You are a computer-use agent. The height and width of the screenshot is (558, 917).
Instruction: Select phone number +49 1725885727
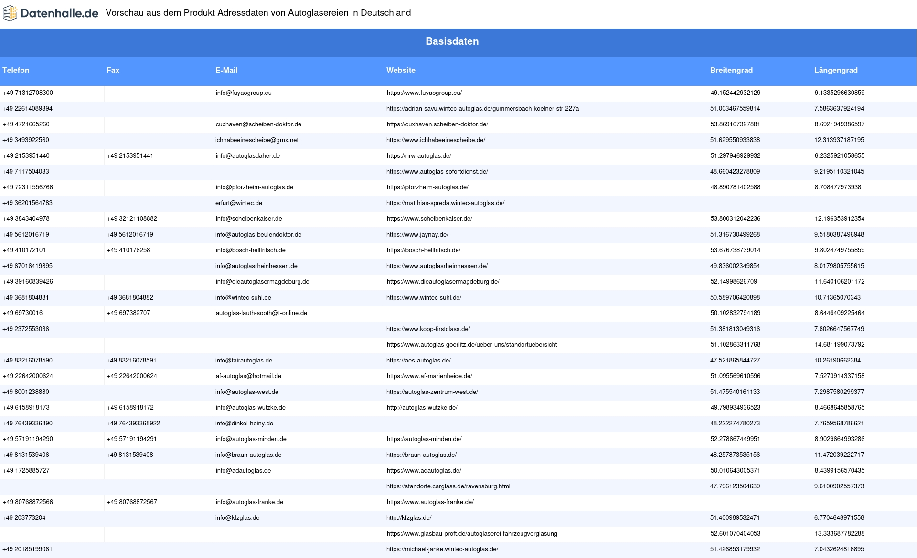pyautogui.click(x=26, y=471)
